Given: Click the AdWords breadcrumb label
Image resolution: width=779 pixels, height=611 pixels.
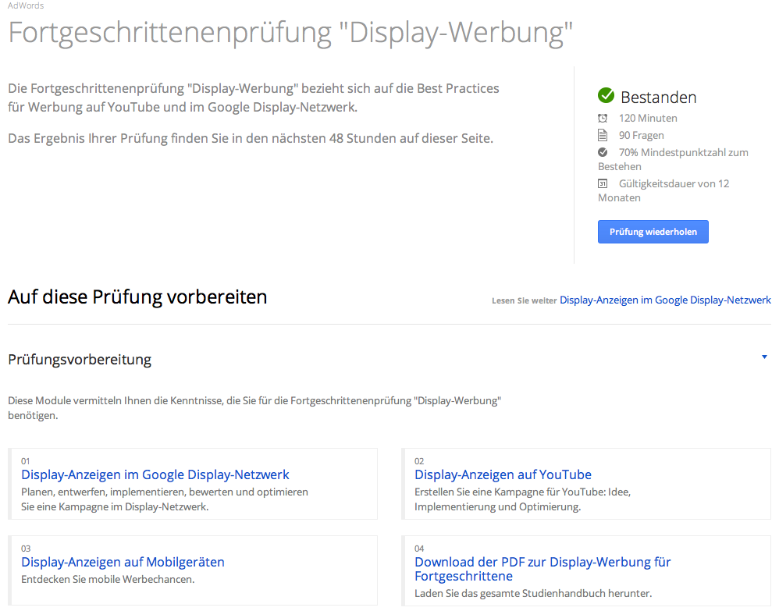Looking at the screenshot, I should [x=26, y=5].
